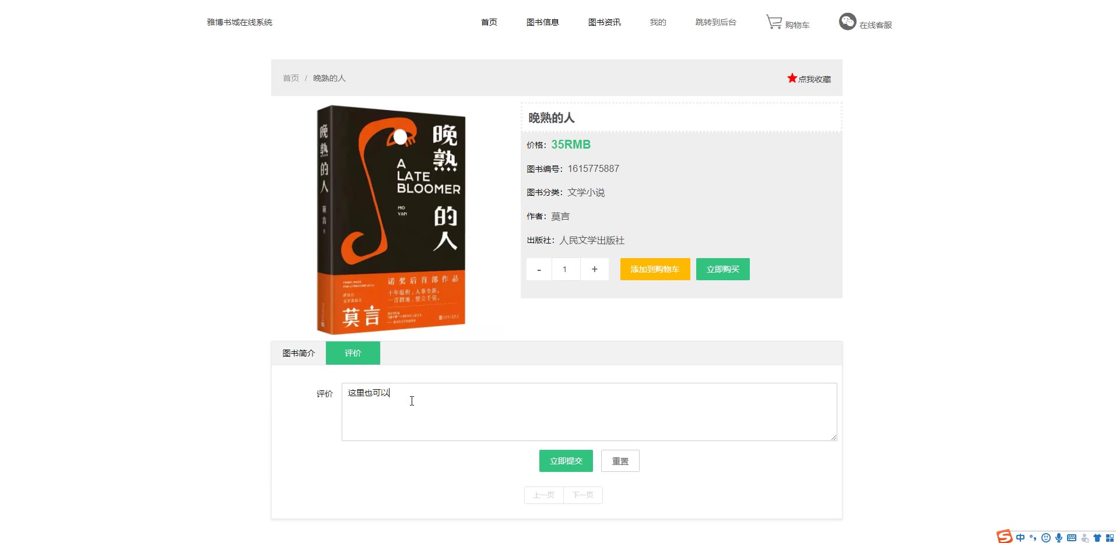Toggle Chinese/English input mode icon
Viewport: 1116px width, 543px height.
pyautogui.click(x=1020, y=538)
